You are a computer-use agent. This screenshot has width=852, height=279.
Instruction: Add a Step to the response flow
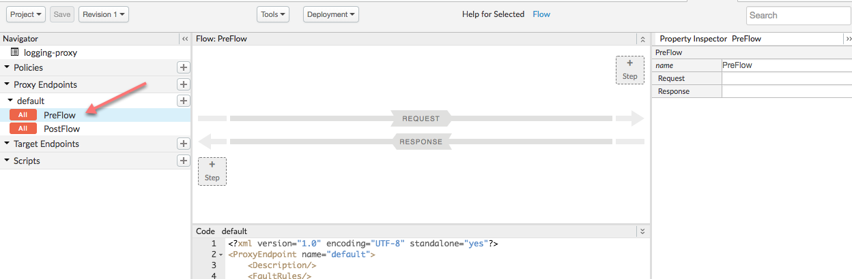[212, 171]
